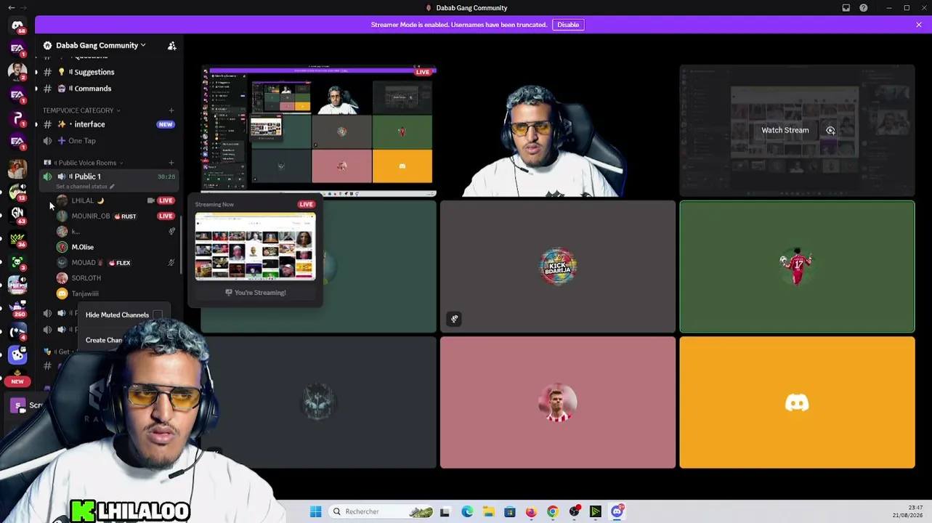Viewport: 932px width, 523px height.
Task: Open File Explorer from taskbar
Action: point(489,511)
